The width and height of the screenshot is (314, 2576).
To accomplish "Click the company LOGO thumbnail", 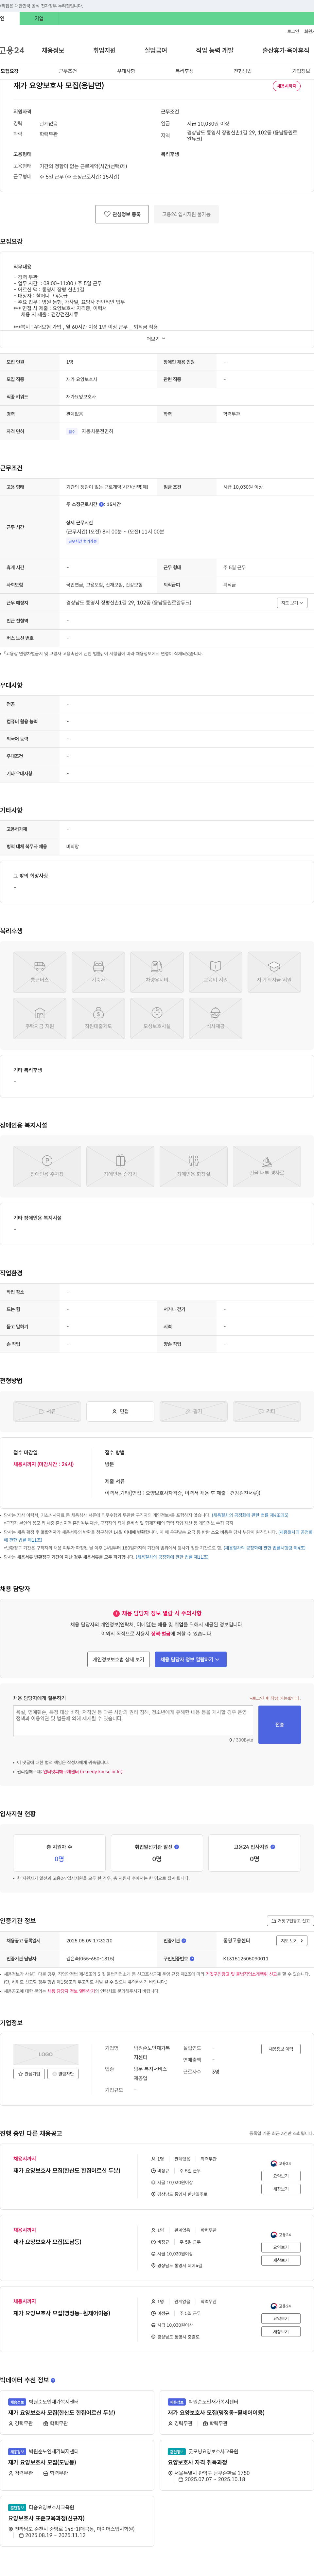I will [46, 2054].
